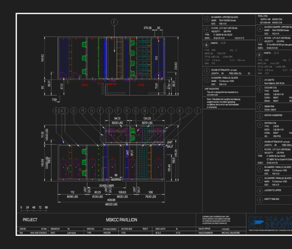This screenshot has width=292, height=249.
Task: Click the 304SS LINER label
Action: [x=107, y=186]
